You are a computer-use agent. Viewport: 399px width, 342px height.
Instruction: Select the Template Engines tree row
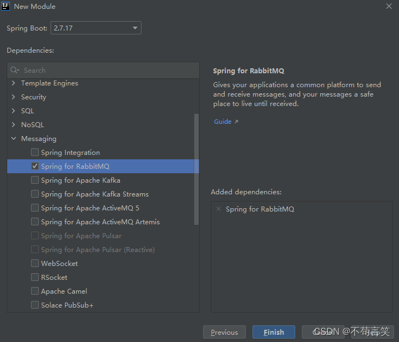tap(103, 83)
